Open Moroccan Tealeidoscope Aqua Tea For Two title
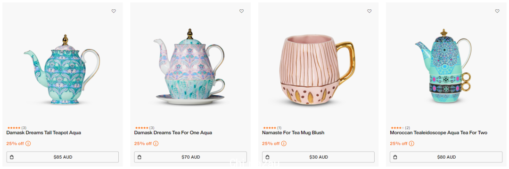 439,133
